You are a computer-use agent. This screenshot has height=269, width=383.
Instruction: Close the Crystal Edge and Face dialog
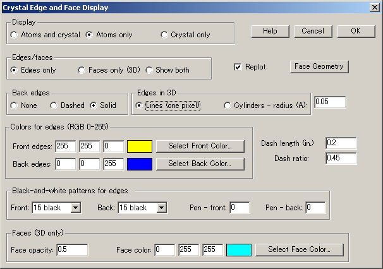374,8
